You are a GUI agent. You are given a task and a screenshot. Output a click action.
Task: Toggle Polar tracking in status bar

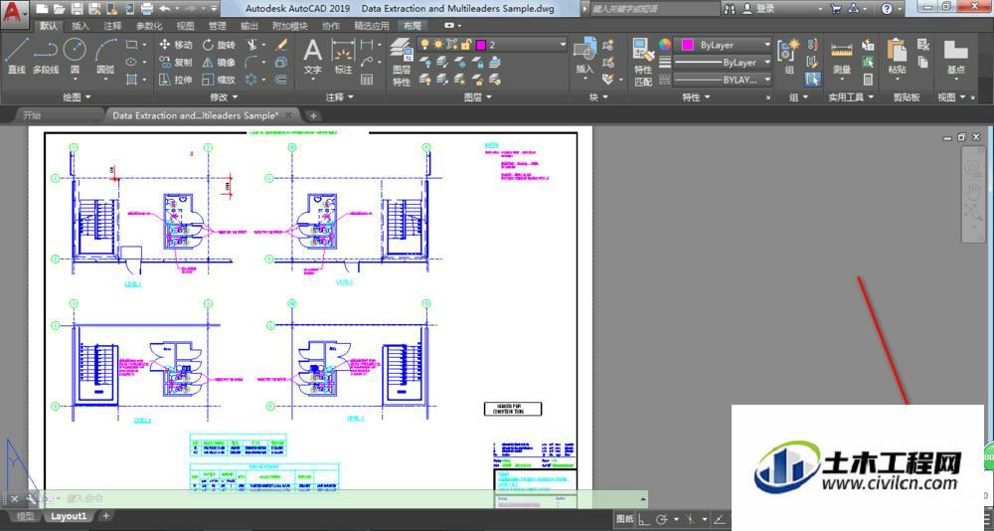coord(662,520)
